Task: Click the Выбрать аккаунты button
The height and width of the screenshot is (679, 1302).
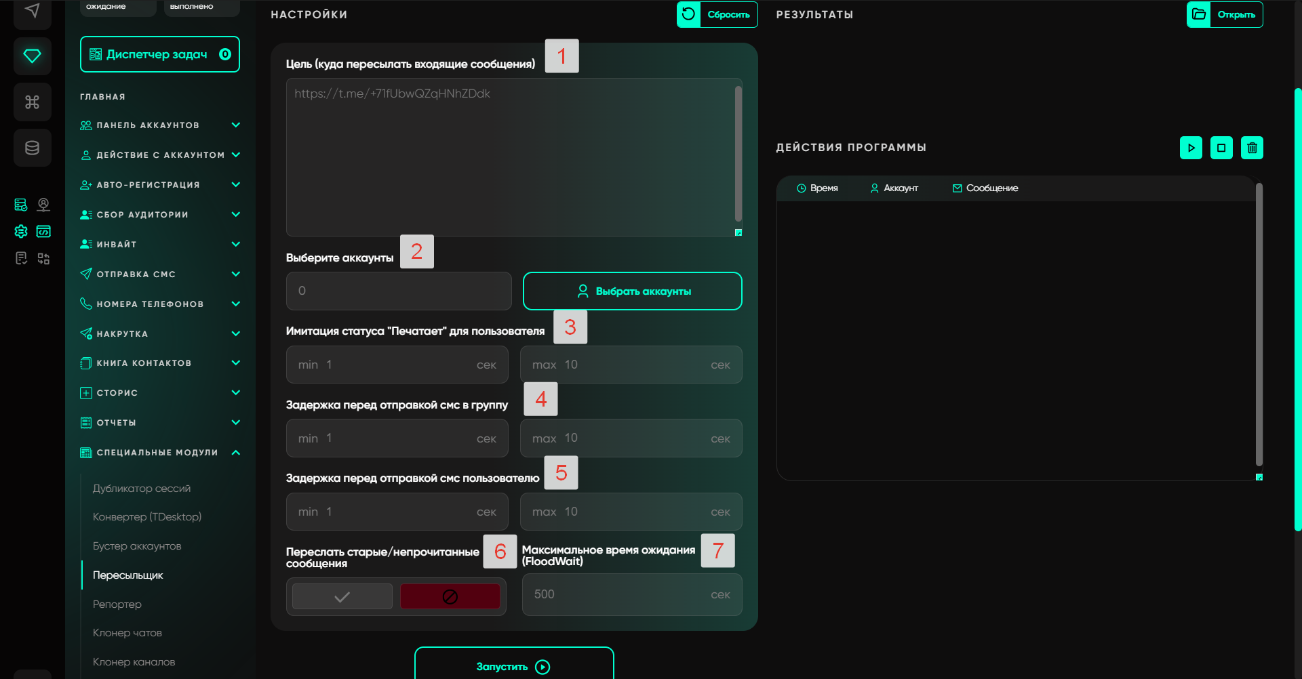Action: [x=632, y=291]
